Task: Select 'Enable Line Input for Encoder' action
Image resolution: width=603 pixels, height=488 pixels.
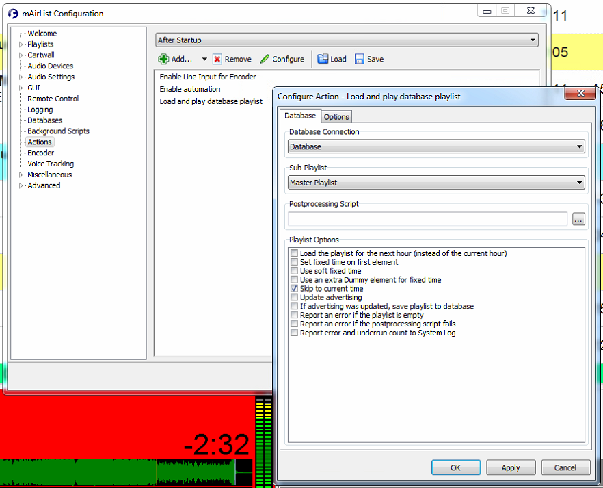Action: pyautogui.click(x=208, y=77)
